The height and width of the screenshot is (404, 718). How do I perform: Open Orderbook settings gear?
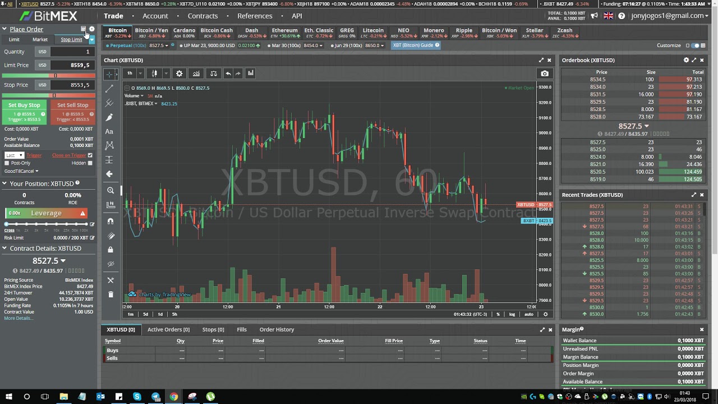point(686,60)
